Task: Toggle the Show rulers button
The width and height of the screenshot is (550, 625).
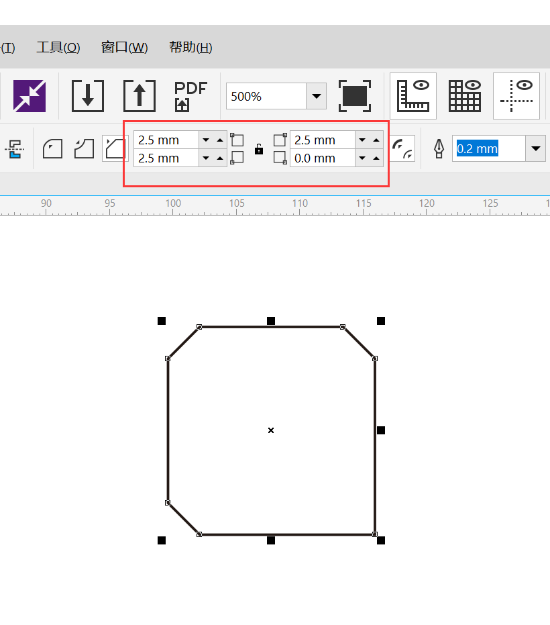Action: [x=413, y=95]
